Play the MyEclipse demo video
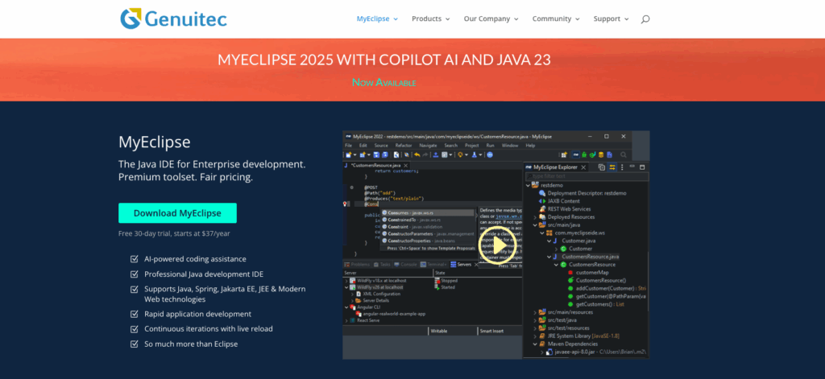This screenshot has width=825, height=379. [x=498, y=245]
